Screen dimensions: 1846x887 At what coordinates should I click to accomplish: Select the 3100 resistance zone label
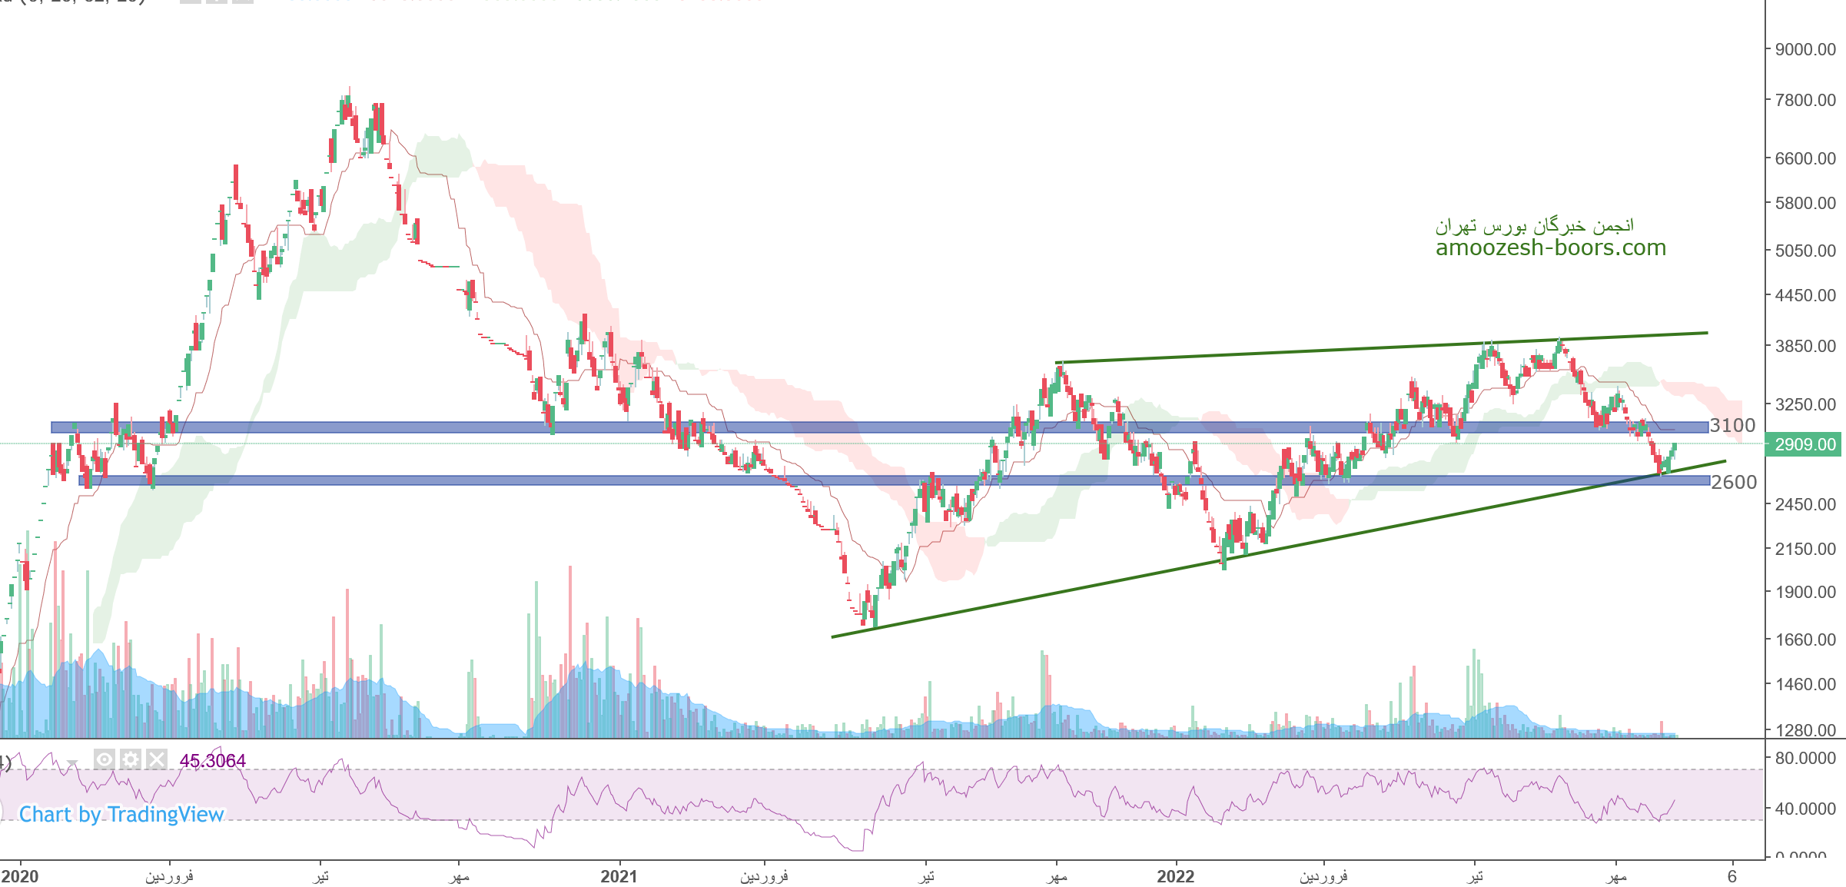1732,425
